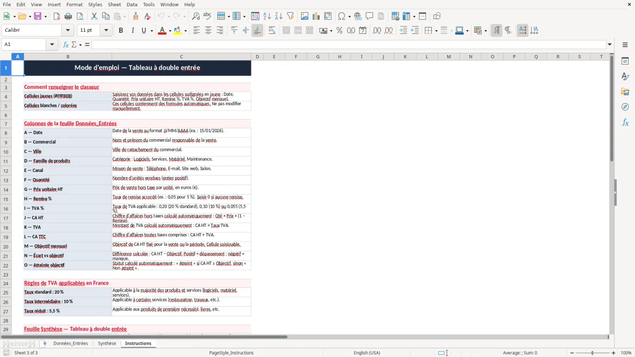Open the Data menu

132,4
